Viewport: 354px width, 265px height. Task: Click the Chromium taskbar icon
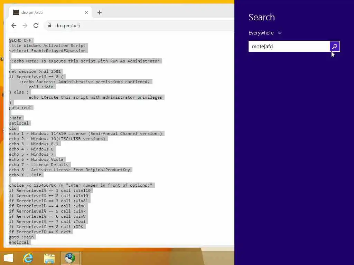click(70, 258)
